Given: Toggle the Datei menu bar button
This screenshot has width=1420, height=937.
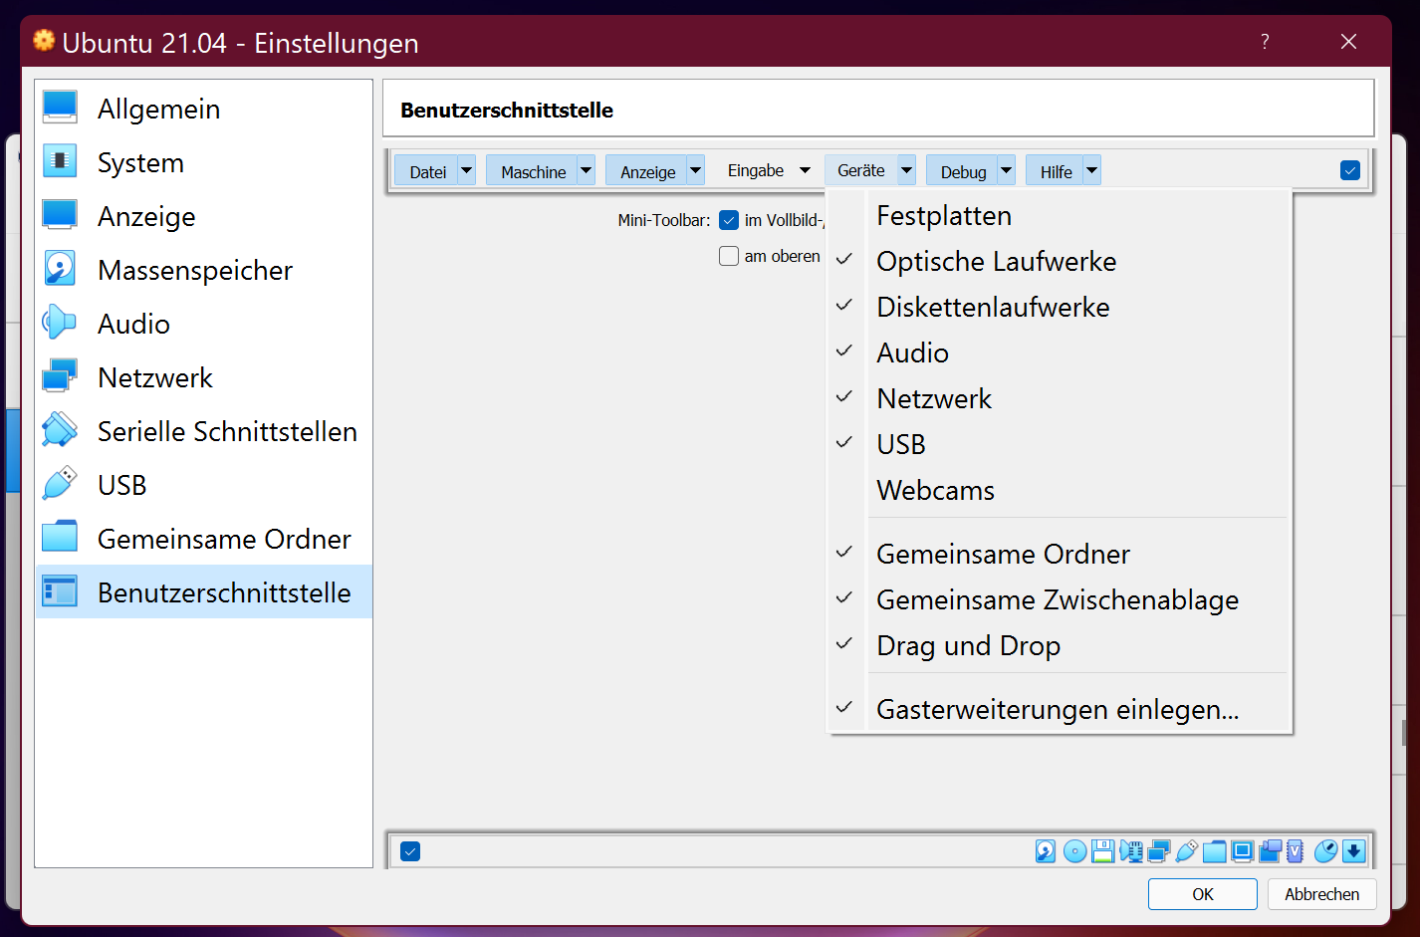Looking at the screenshot, I should [427, 171].
